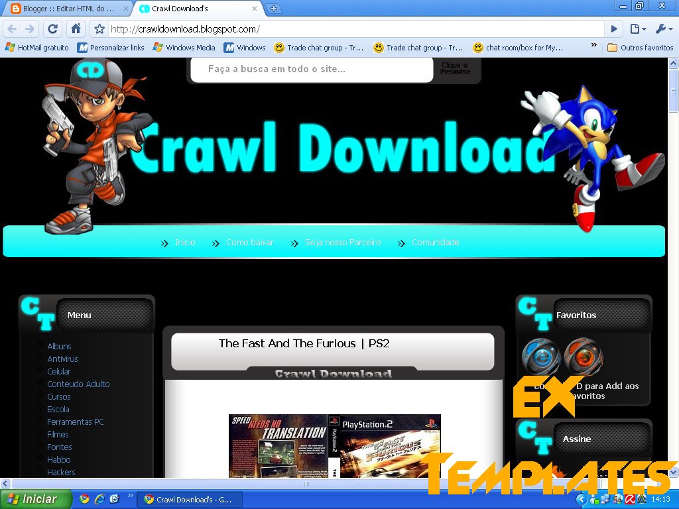The image size is (679, 509).
Task: Click the horizontal scrollbar left arrow
Action: pos(5,483)
